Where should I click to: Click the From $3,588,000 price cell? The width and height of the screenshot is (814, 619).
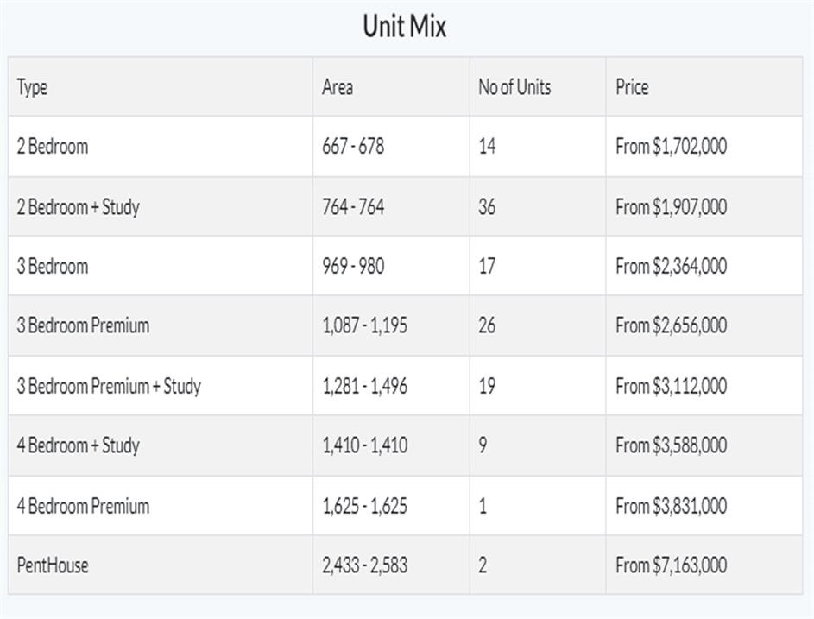coord(671,445)
